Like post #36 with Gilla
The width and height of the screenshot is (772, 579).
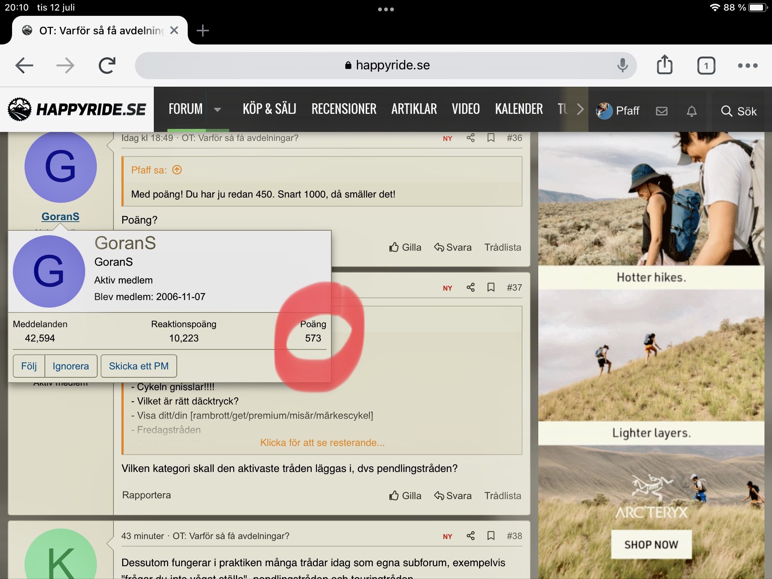point(405,247)
